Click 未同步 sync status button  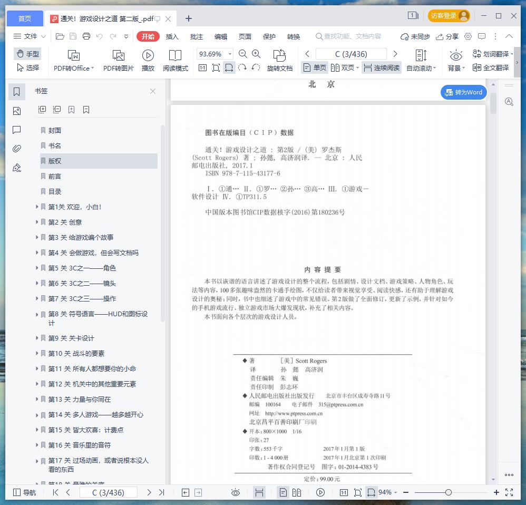tap(415, 36)
